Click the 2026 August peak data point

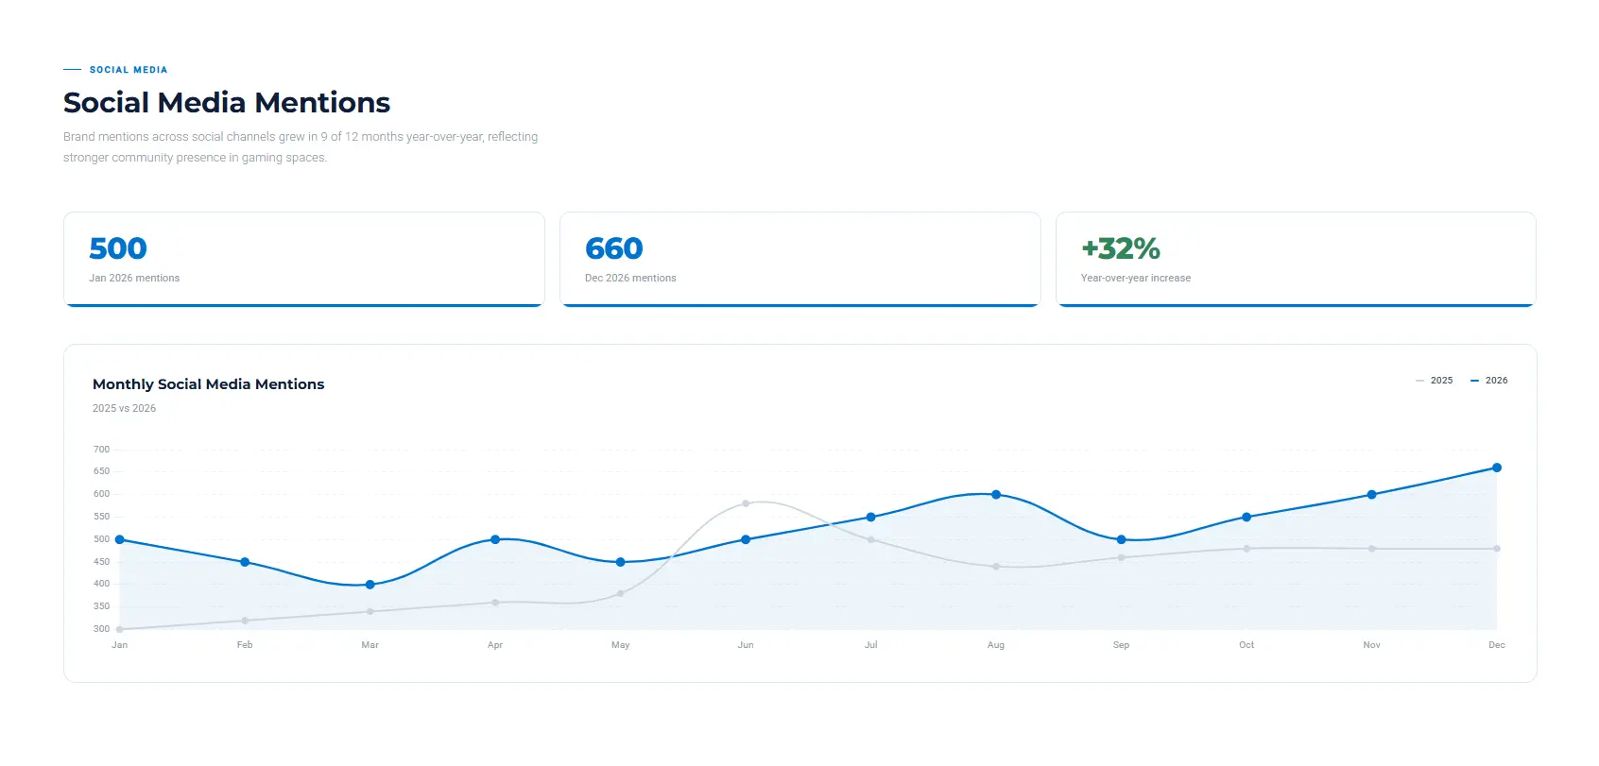tap(996, 495)
